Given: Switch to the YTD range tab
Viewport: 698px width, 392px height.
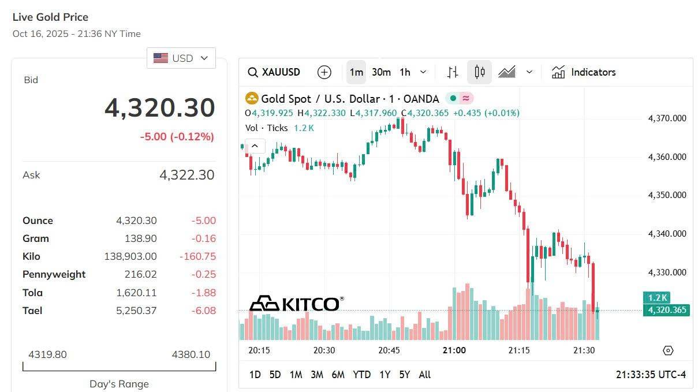Looking at the screenshot, I should click(x=361, y=374).
